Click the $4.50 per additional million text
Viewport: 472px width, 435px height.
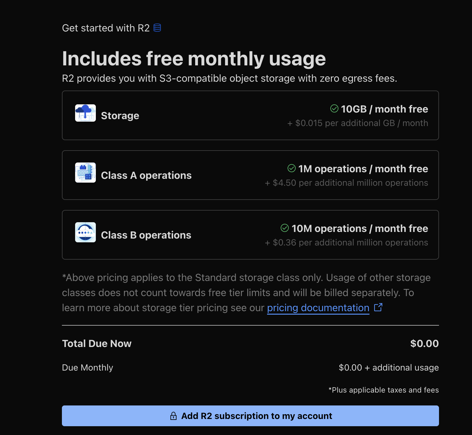pos(346,183)
